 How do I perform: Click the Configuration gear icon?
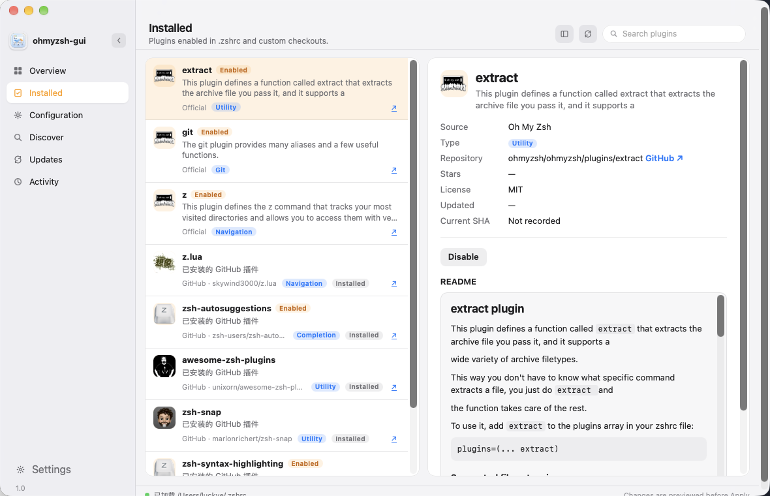18,115
